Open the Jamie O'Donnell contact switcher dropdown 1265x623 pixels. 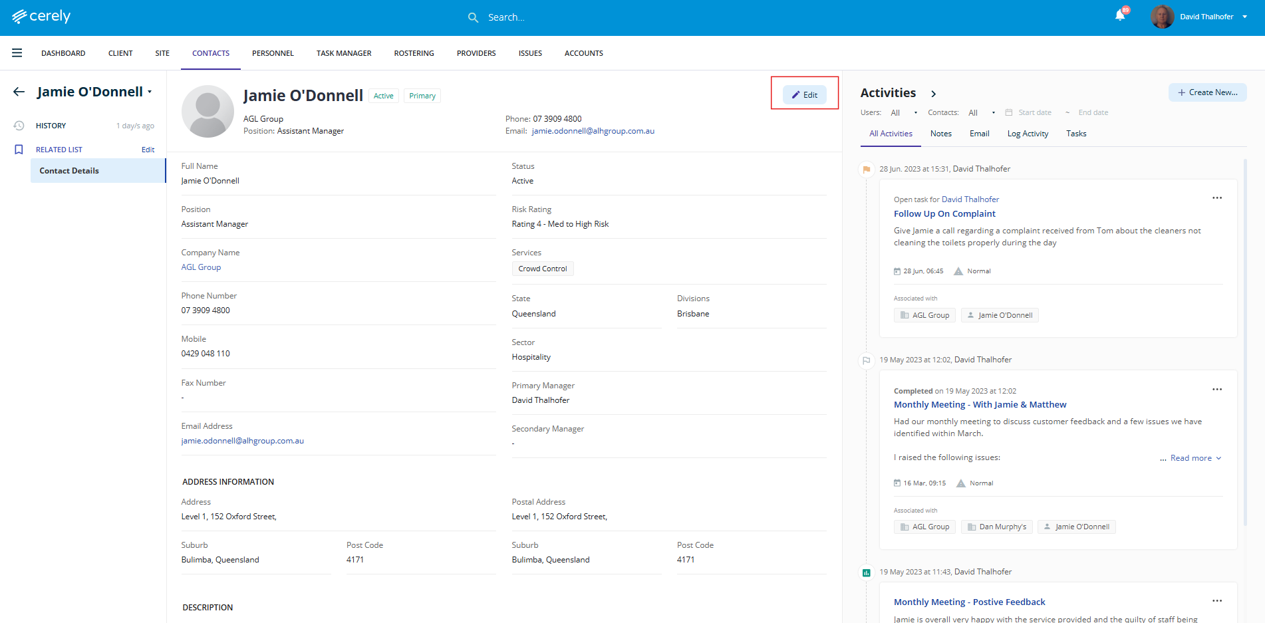click(x=150, y=92)
